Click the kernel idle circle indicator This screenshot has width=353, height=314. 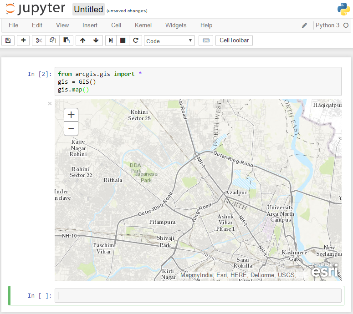(346, 25)
